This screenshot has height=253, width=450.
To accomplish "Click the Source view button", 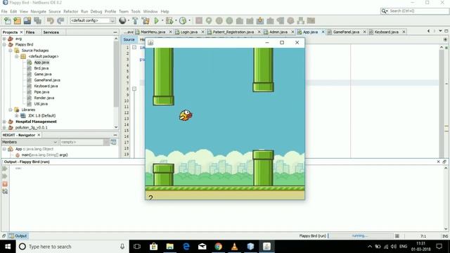I will click(x=129, y=39).
